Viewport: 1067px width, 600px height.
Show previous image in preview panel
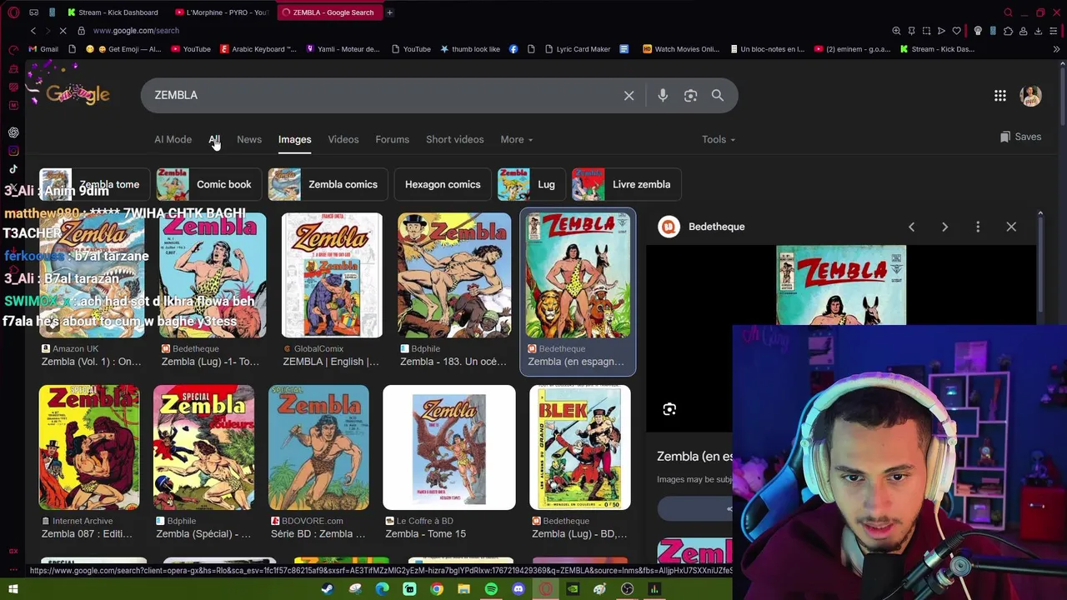pyautogui.click(x=911, y=227)
